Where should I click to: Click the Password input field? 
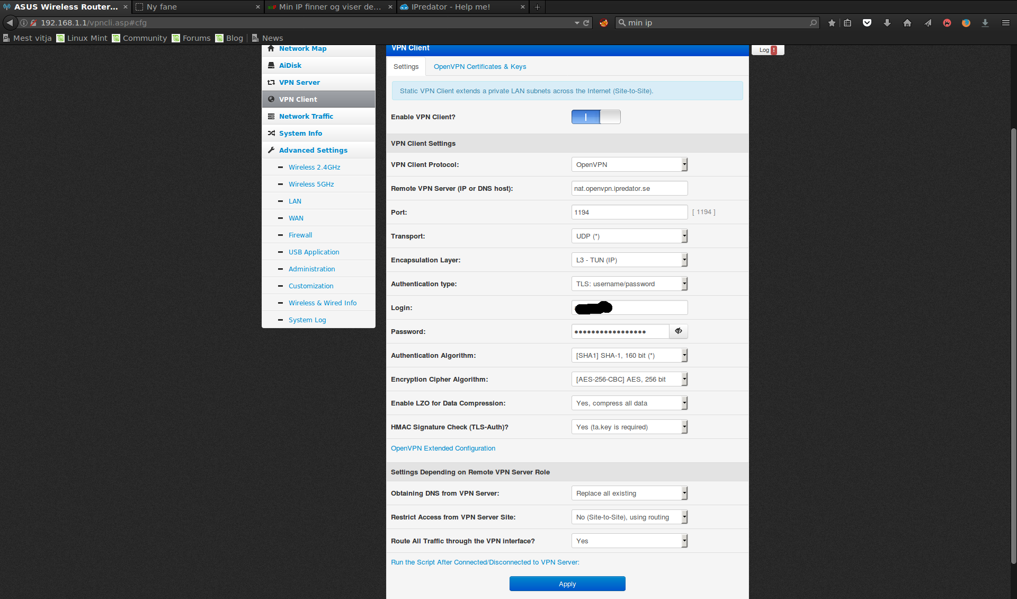[x=620, y=331]
